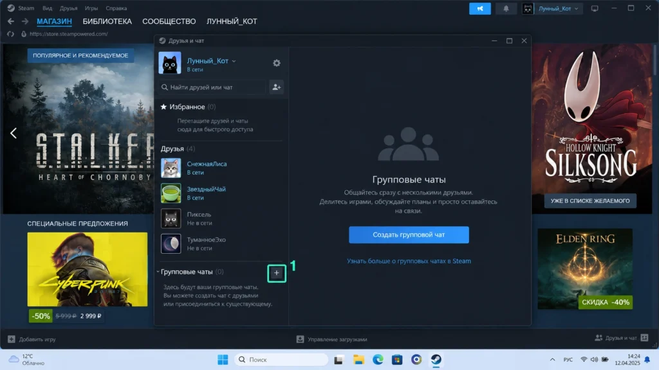Open ЗвездныйЧай avatar in friends list
This screenshot has width=659, height=370.
coord(171,193)
